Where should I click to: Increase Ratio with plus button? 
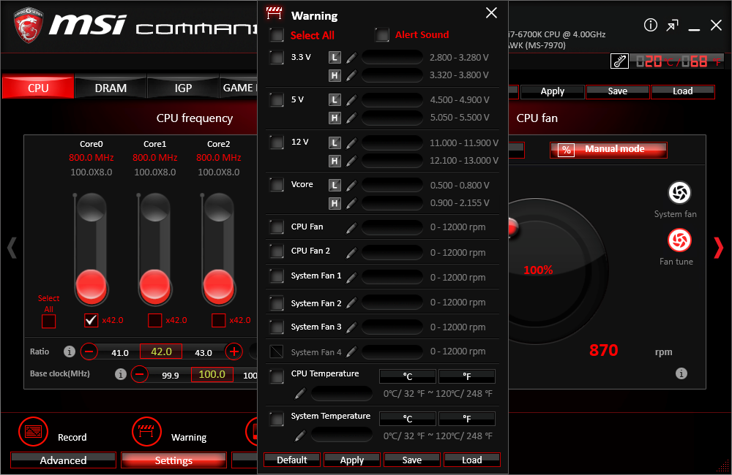(x=234, y=351)
